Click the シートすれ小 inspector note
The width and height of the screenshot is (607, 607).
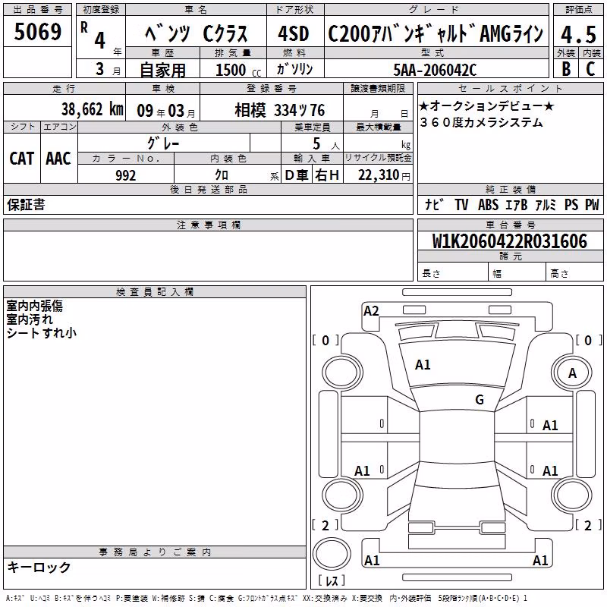click(x=42, y=333)
